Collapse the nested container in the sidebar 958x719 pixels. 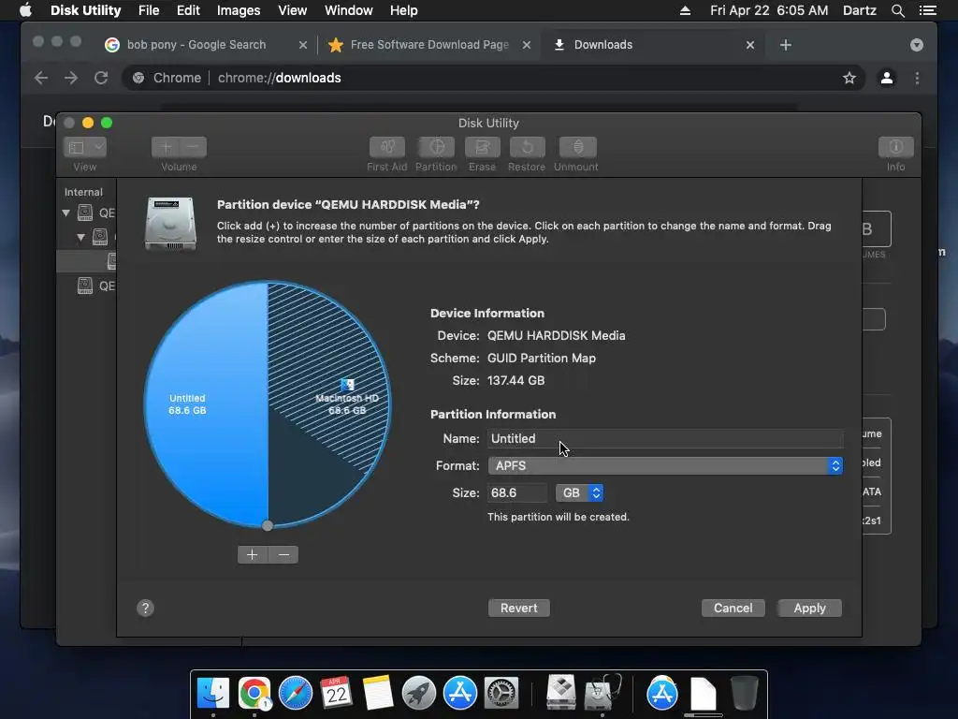coord(80,237)
